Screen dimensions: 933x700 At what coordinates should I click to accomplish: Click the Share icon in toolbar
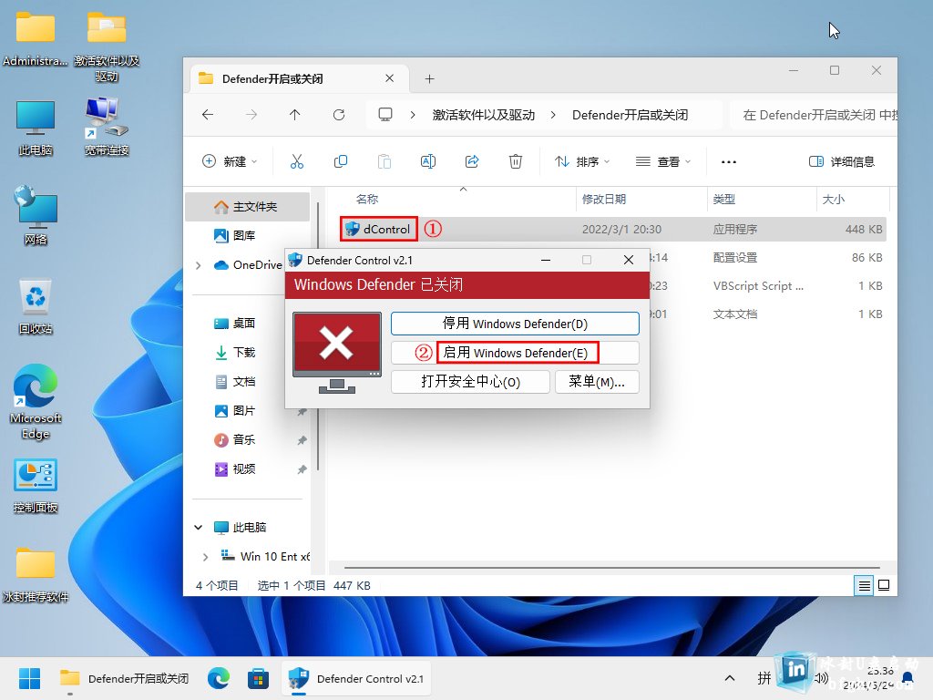472,161
